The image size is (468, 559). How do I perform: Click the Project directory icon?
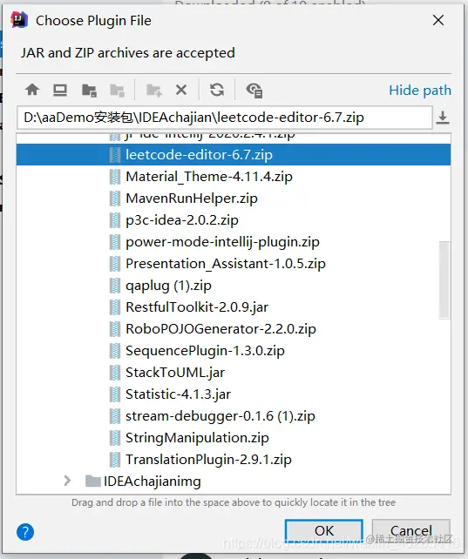pyautogui.click(x=89, y=91)
